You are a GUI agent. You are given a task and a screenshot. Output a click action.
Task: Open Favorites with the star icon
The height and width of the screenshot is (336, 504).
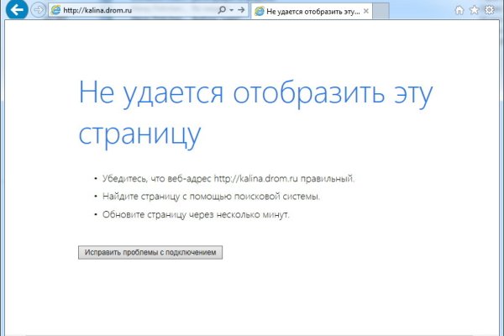(474, 10)
